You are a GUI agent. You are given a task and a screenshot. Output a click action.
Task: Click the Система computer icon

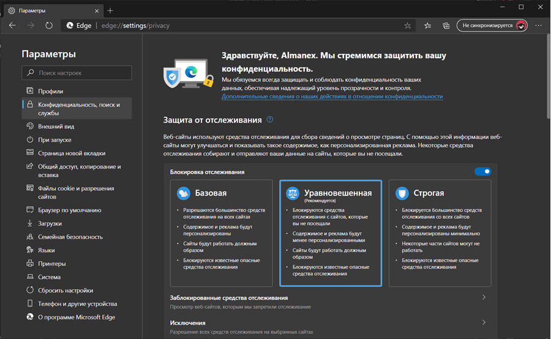pyautogui.click(x=30, y=276)
